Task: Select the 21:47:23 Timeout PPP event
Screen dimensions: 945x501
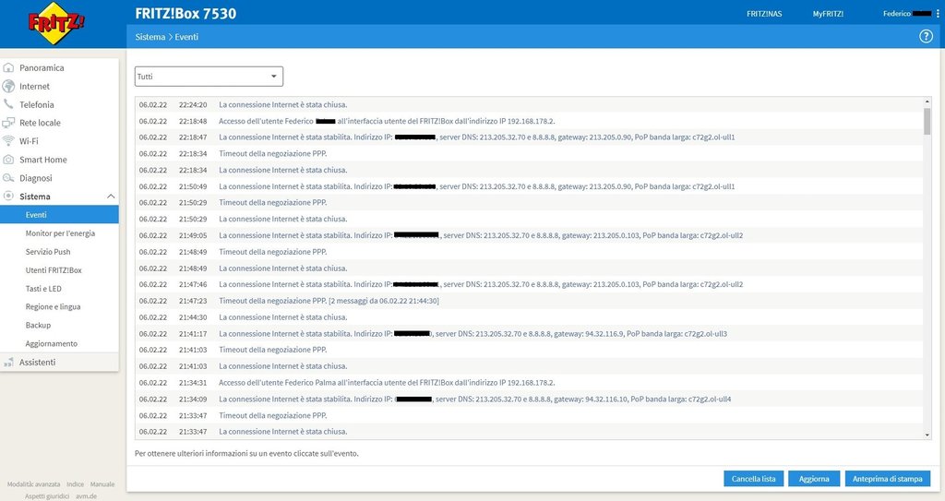Action: [529, 300]
